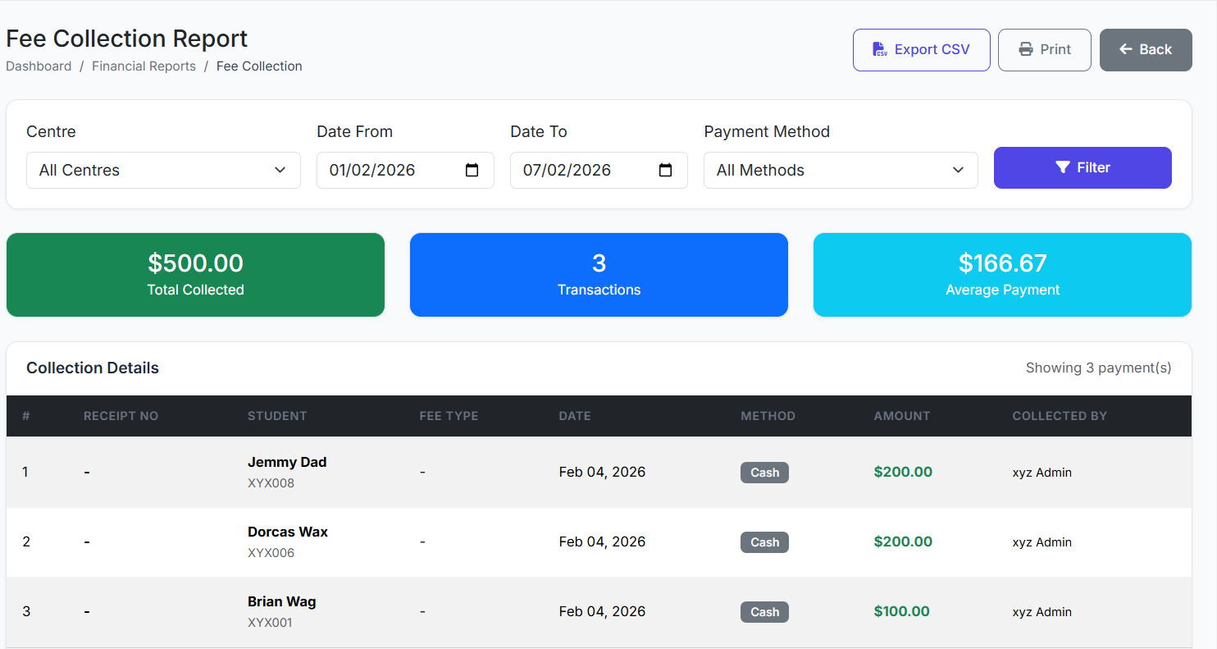Click the Student column header
The height and width of the screenshot is (649, 1217).
click(x=277, y=416)
